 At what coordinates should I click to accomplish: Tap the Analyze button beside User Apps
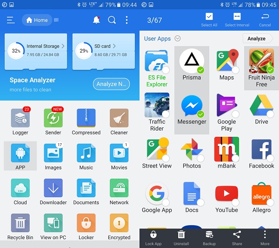pyautogui.click(x=258, y=39)
